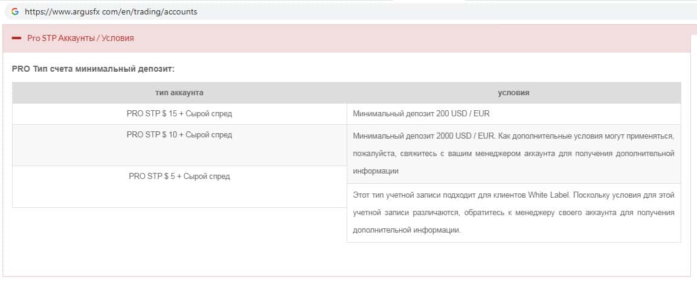Viewport: 697px width, 282px height.
Task: Click the Google icon in the address bar
Action: [15, 11]
